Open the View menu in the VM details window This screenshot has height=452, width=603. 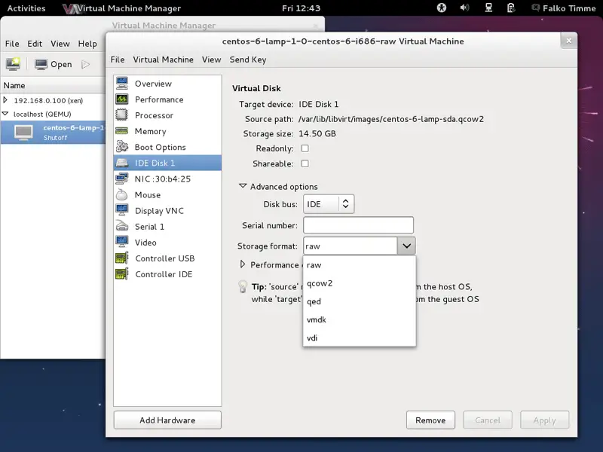click(212, 60)
